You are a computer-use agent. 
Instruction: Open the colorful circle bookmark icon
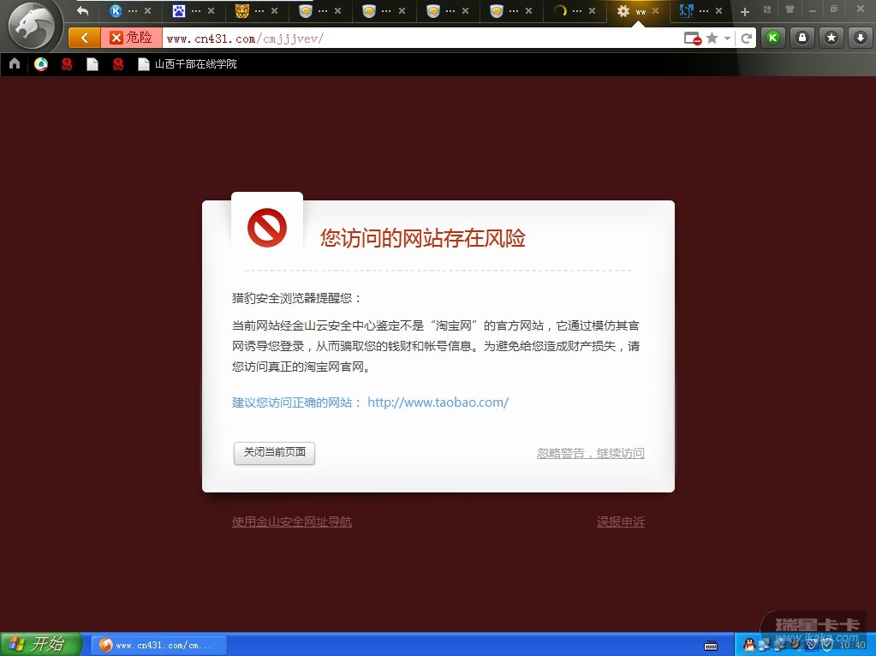pos(41,64)
